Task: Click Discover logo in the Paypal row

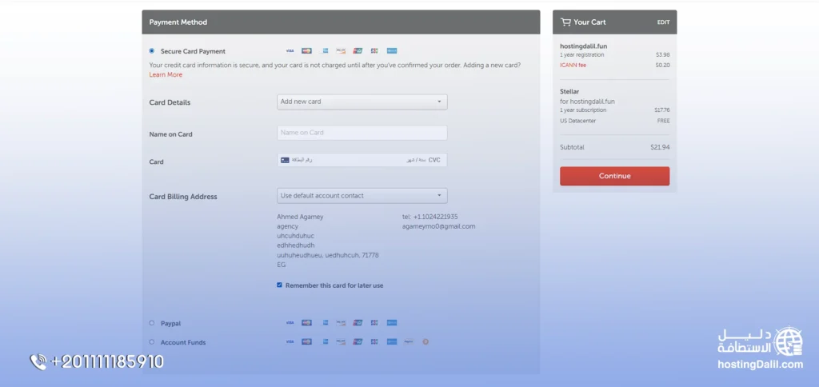Action: point(341,323)
